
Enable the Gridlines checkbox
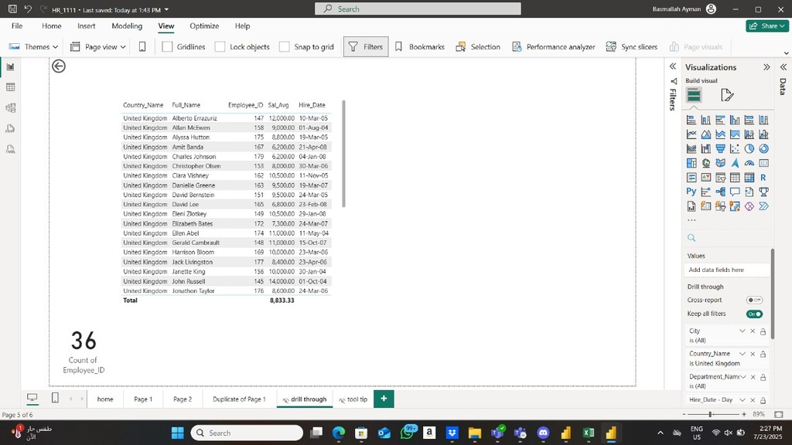167,47
